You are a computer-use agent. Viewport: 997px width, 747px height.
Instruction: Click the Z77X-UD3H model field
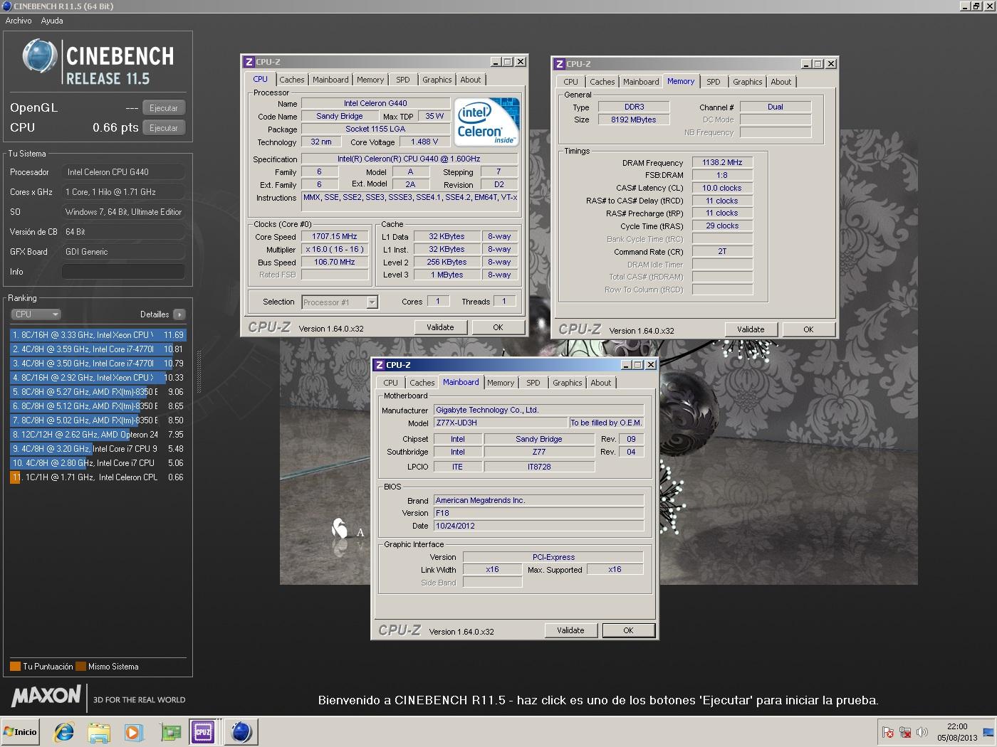tap(501, 423)
